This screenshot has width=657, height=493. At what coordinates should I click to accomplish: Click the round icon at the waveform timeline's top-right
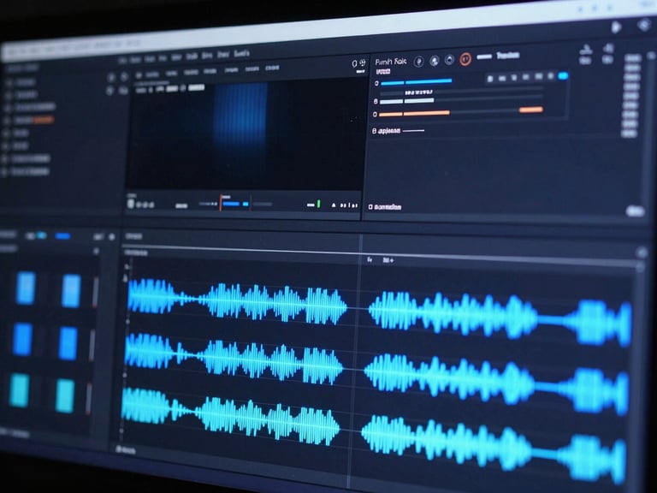[642, 252]
